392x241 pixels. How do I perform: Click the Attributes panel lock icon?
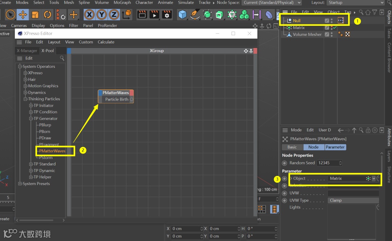point(368,130)
